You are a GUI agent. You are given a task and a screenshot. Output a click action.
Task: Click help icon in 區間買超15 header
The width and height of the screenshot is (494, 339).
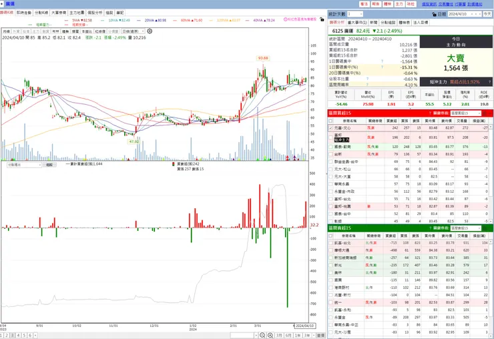[430, 113]
